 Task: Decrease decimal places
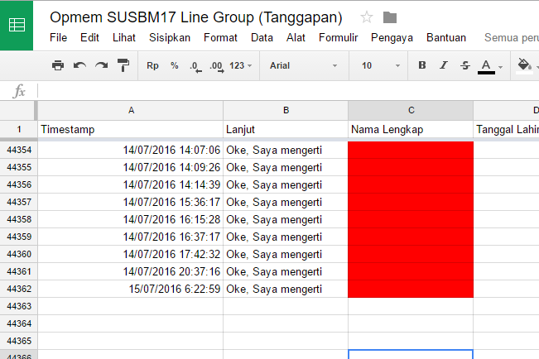pos(195,66)
